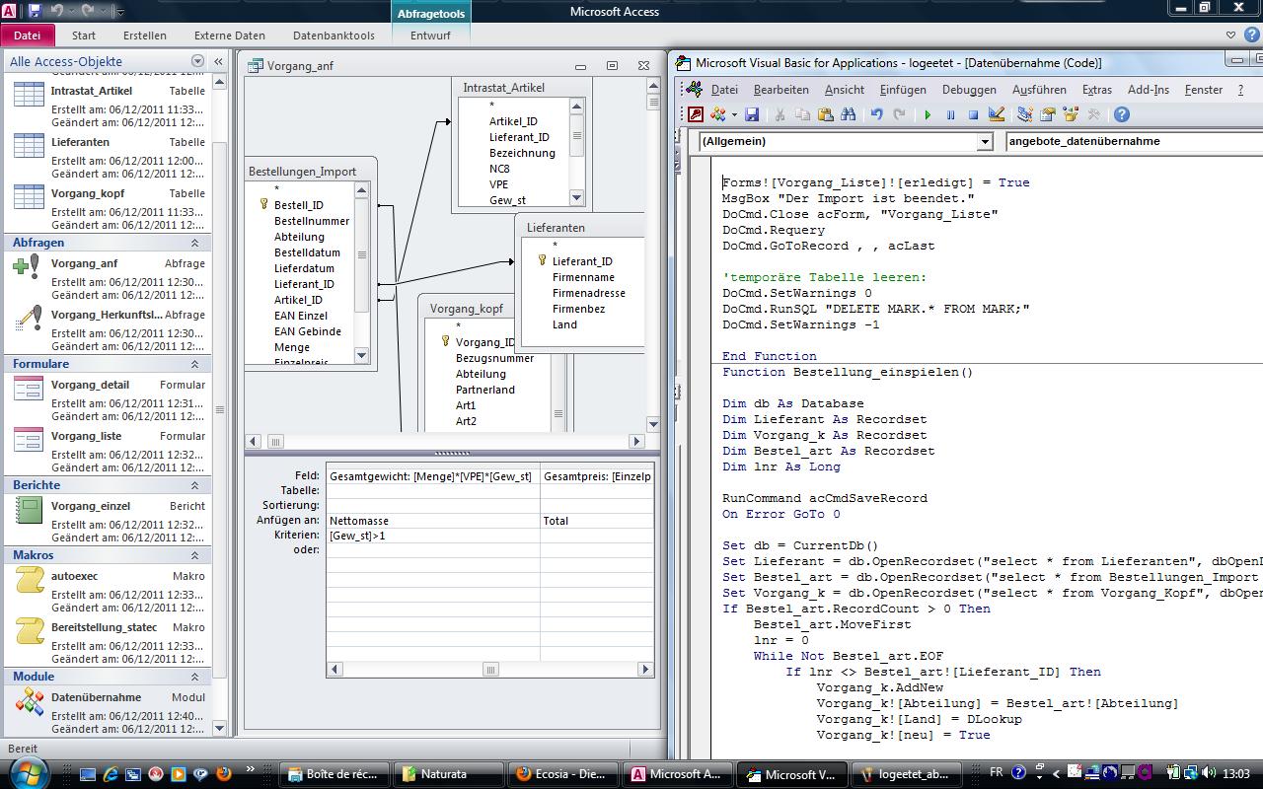Open dropdown arrow next to Insert Module icon
Image resolution: width=1263 pixels, height=789 pixels.
coord(734,114)
